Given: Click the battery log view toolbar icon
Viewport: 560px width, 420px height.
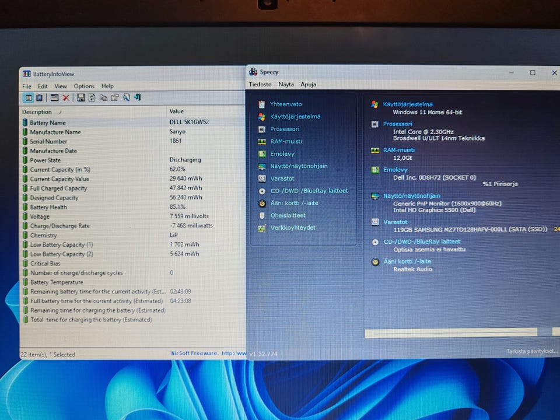Looking at the screenshot, I should point(40,97).
